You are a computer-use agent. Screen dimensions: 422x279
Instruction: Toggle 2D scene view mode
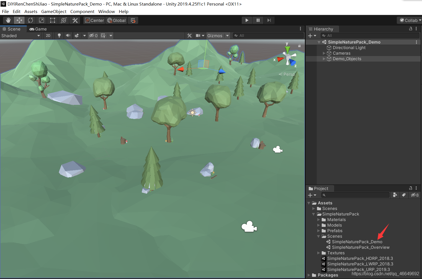pos(48,35)
